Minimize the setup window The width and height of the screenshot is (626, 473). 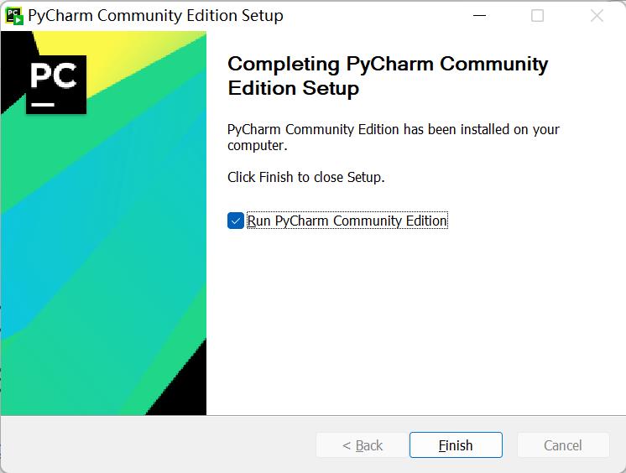pos(479,16)
